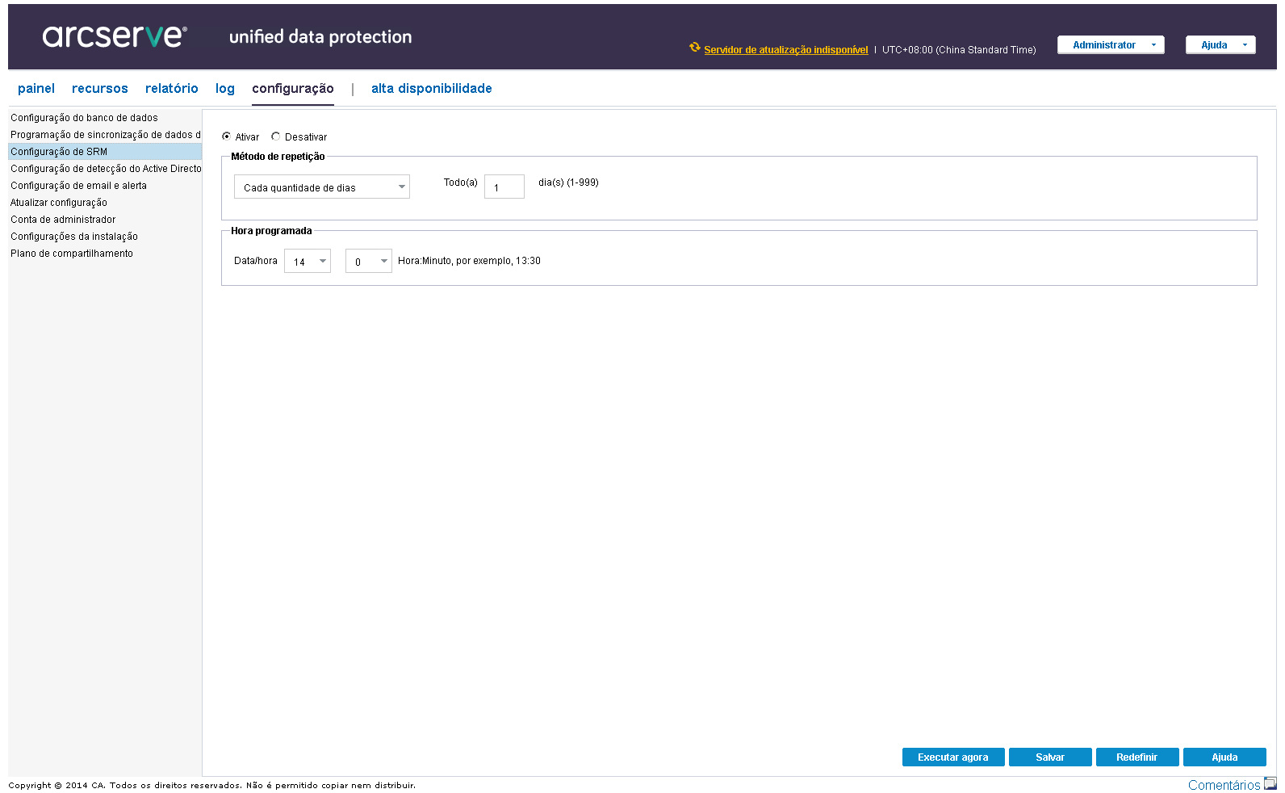Screen dimensions: 1285x793
Task: Click the arcserve logo
Action: tap(115, 36)
